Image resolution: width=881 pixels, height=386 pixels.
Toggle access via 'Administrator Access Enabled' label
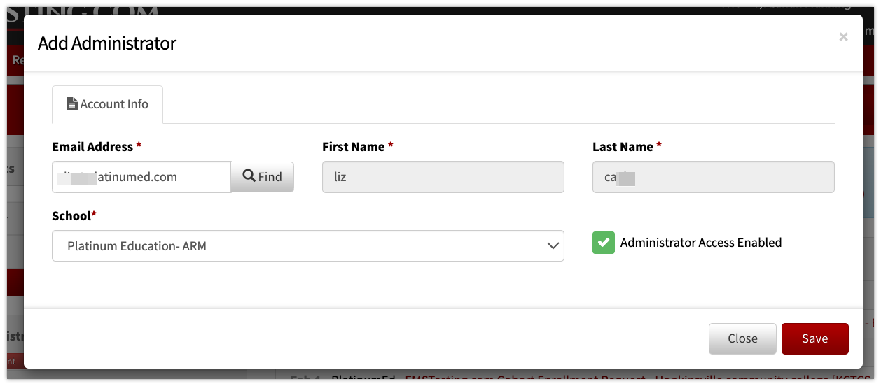point(701,243)
